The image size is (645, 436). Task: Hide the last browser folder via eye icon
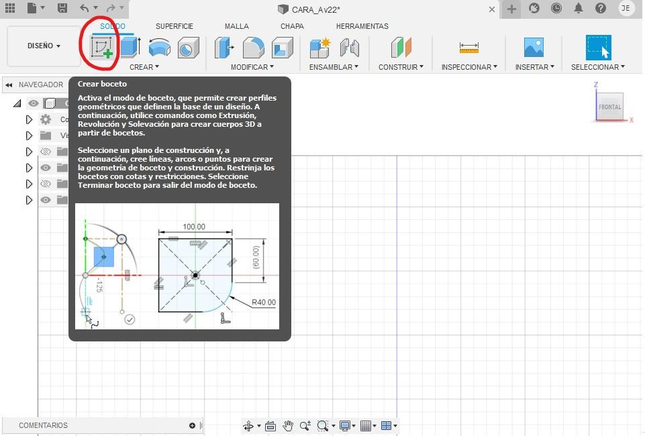pos(45,200)
